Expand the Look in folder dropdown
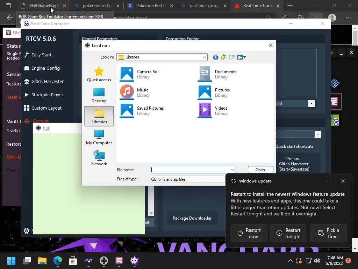Image resolution: width=358 pixels, height=269 pixels. pyautogui.click(x=204, y=57)
